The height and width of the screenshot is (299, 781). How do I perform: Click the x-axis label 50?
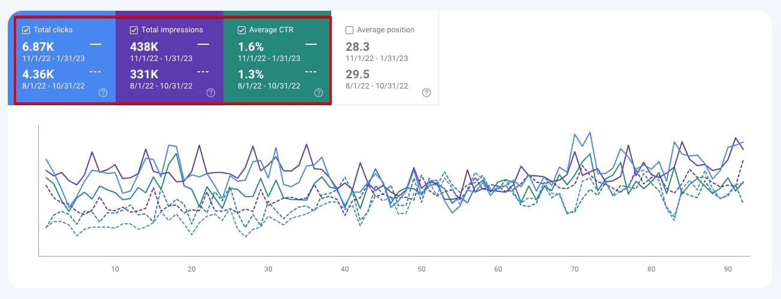tap(422, 270)
